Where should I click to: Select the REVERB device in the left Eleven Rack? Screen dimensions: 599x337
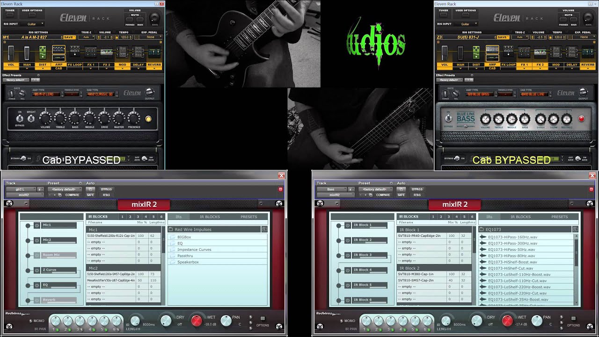(154, 51)
